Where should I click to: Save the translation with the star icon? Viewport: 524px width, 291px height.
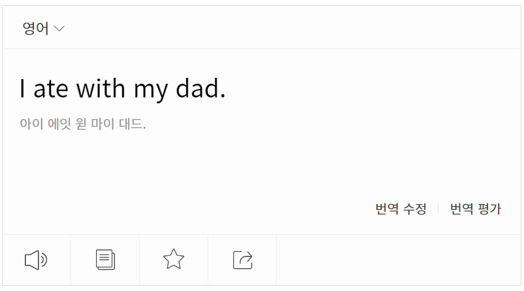pyautogui.click(x=173, y=259)
